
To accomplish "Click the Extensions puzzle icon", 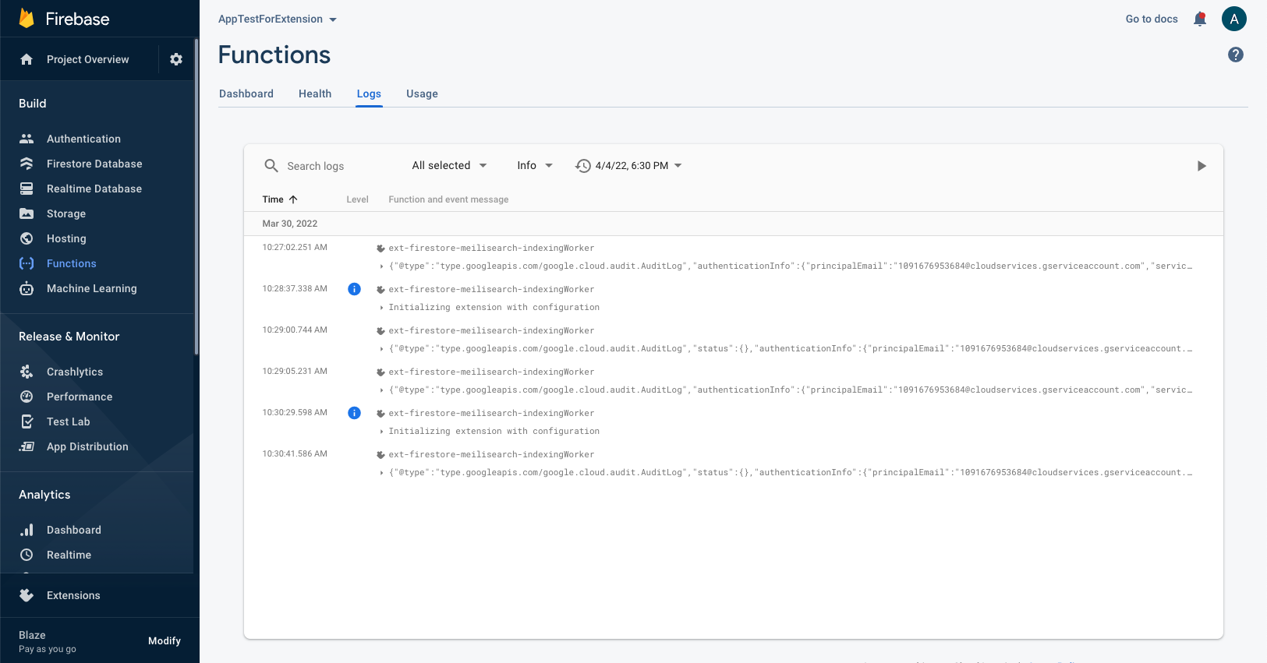I will pos(27,595).
